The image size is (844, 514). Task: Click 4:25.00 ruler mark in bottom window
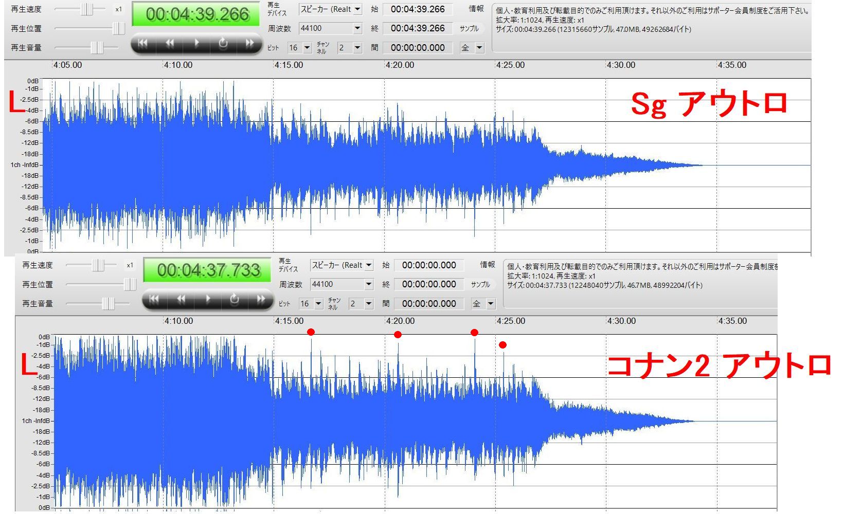[x=511, y=321]
